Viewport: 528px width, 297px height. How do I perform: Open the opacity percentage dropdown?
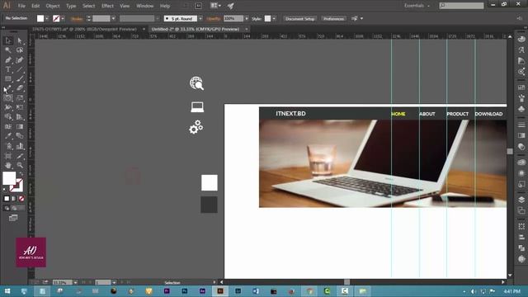(x=247, y=18)
